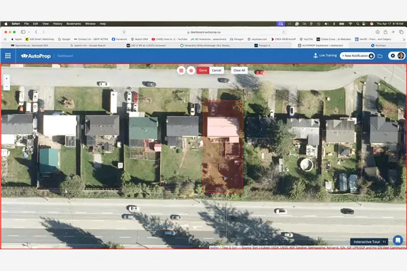Screen dimensions: 407x271
Task: Click the Done button
Action: click(202, 70)
